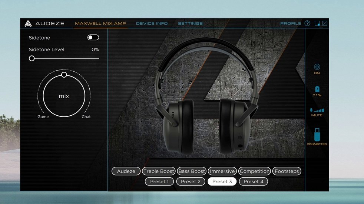Click the Chat label of mix dial
The image size is (364, 204).
(x=86, y=117)
